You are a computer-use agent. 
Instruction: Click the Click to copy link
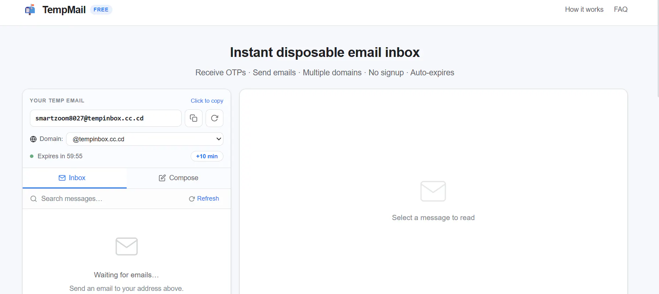point(207,101)
